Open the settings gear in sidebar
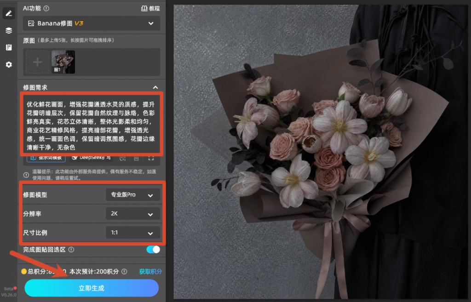Screen dimensions: 471x302 pyautogui.click(x=9, y=64)
